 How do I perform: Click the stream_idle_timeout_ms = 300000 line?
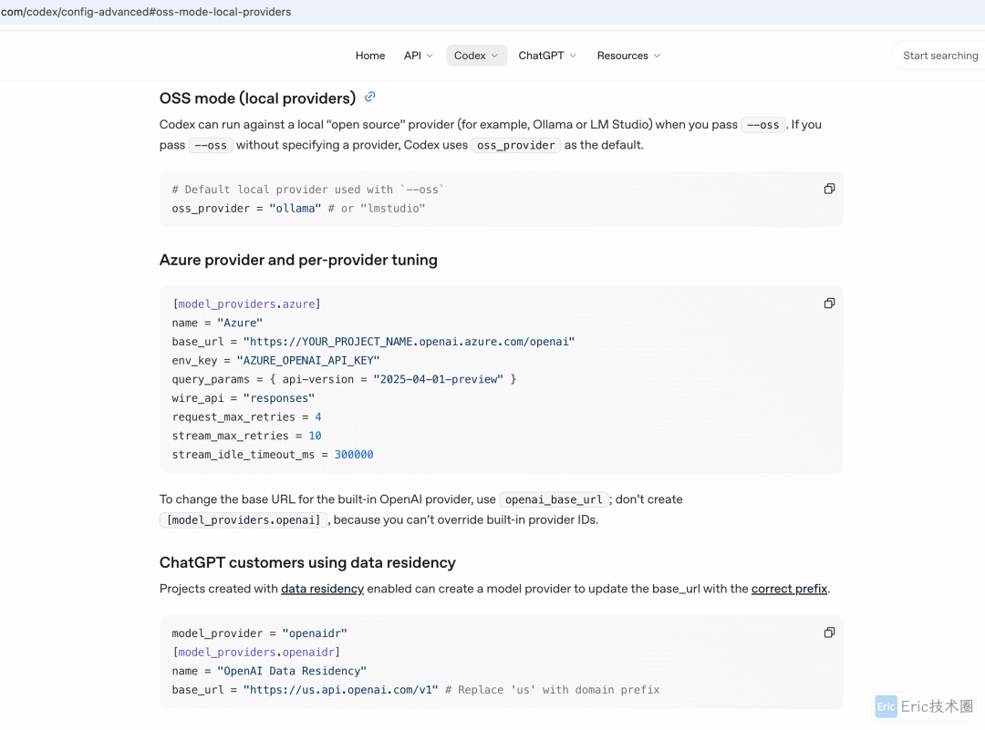point(273,455)
